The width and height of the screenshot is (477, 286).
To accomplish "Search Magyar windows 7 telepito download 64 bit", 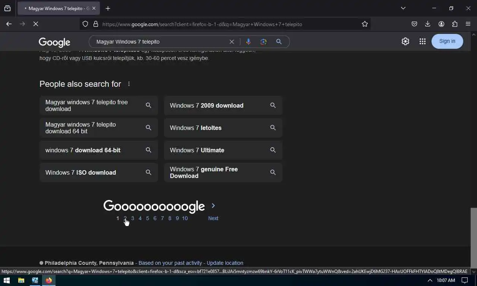I will point(99,128).
